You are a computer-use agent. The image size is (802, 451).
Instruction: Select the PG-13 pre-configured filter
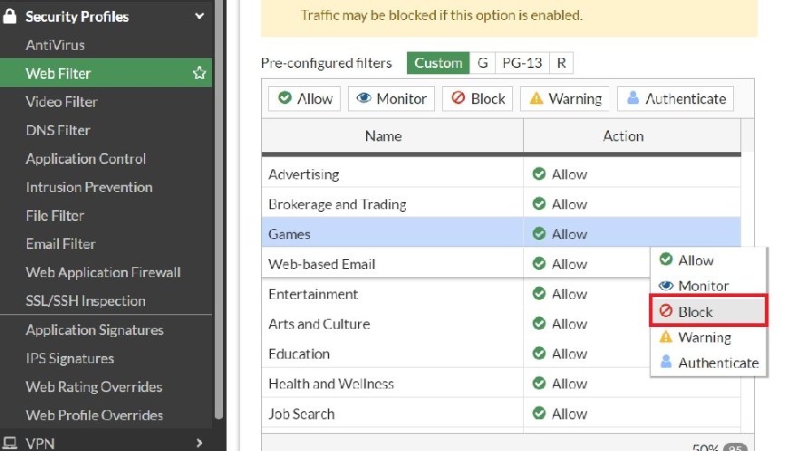pos(522,62)
